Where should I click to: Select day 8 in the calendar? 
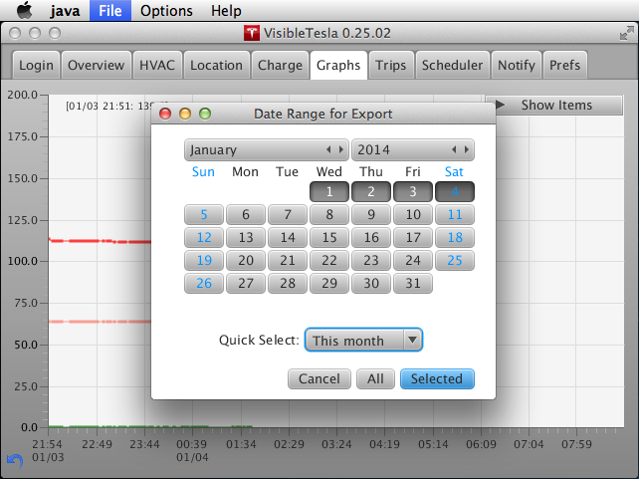[x=329, y=214]
